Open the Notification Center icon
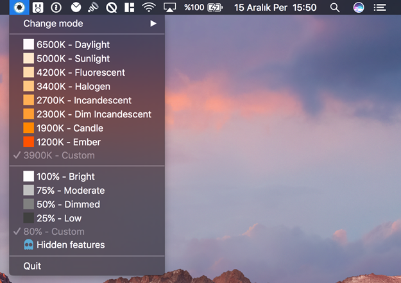401x283 pixels. click(x=380, y=8)
